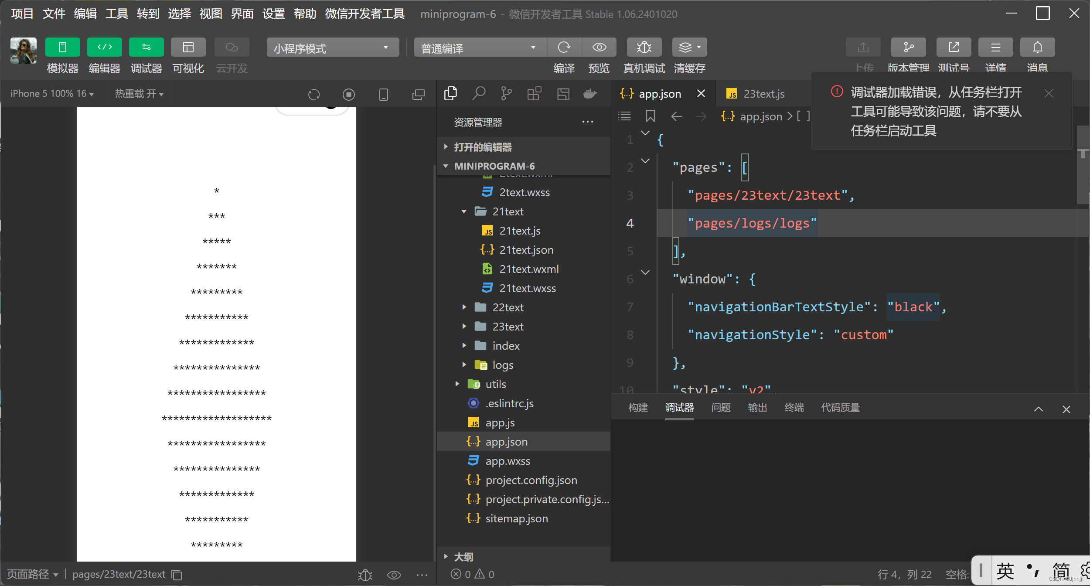The width and height of the screenshot is (1090, 586).
Task: Expand the 22text folder
Action: click(508, 307)
